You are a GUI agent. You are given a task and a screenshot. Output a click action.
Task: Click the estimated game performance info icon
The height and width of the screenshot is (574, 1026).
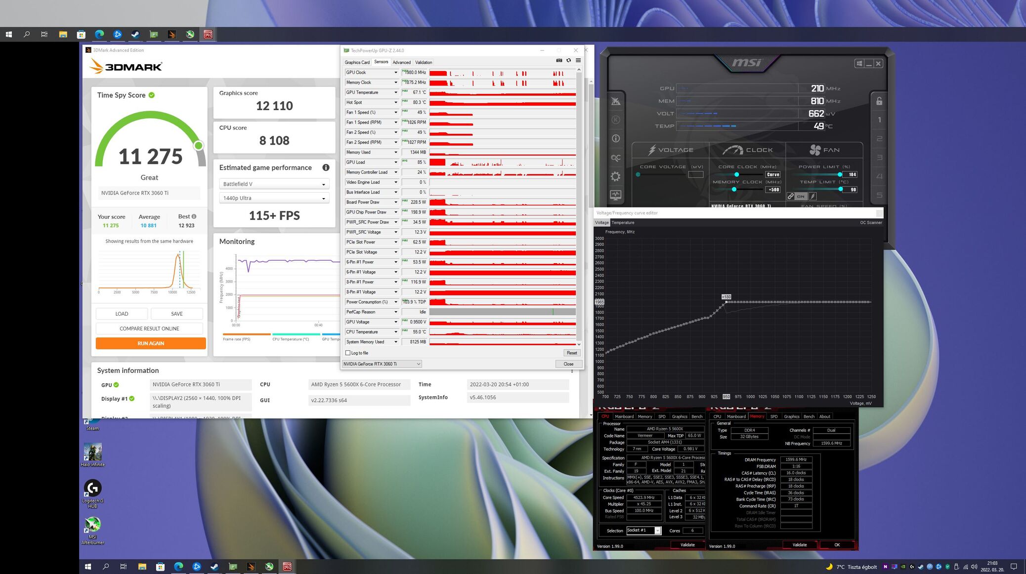(x=326, y=167)
